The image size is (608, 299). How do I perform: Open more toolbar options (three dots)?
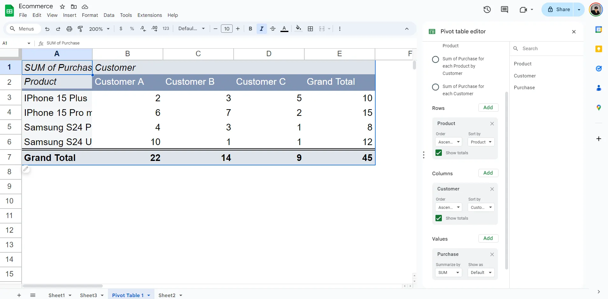340,29
